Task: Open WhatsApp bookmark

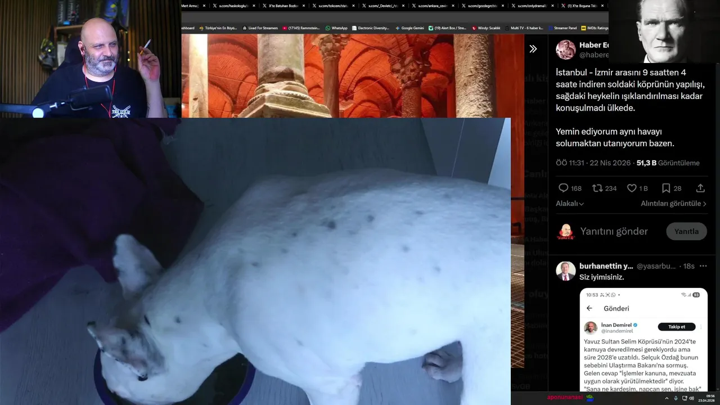Action: [x=336, y=28]
